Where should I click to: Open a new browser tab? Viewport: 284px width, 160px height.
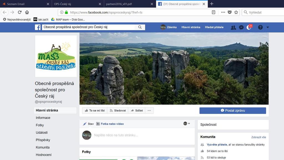point(212,4)
